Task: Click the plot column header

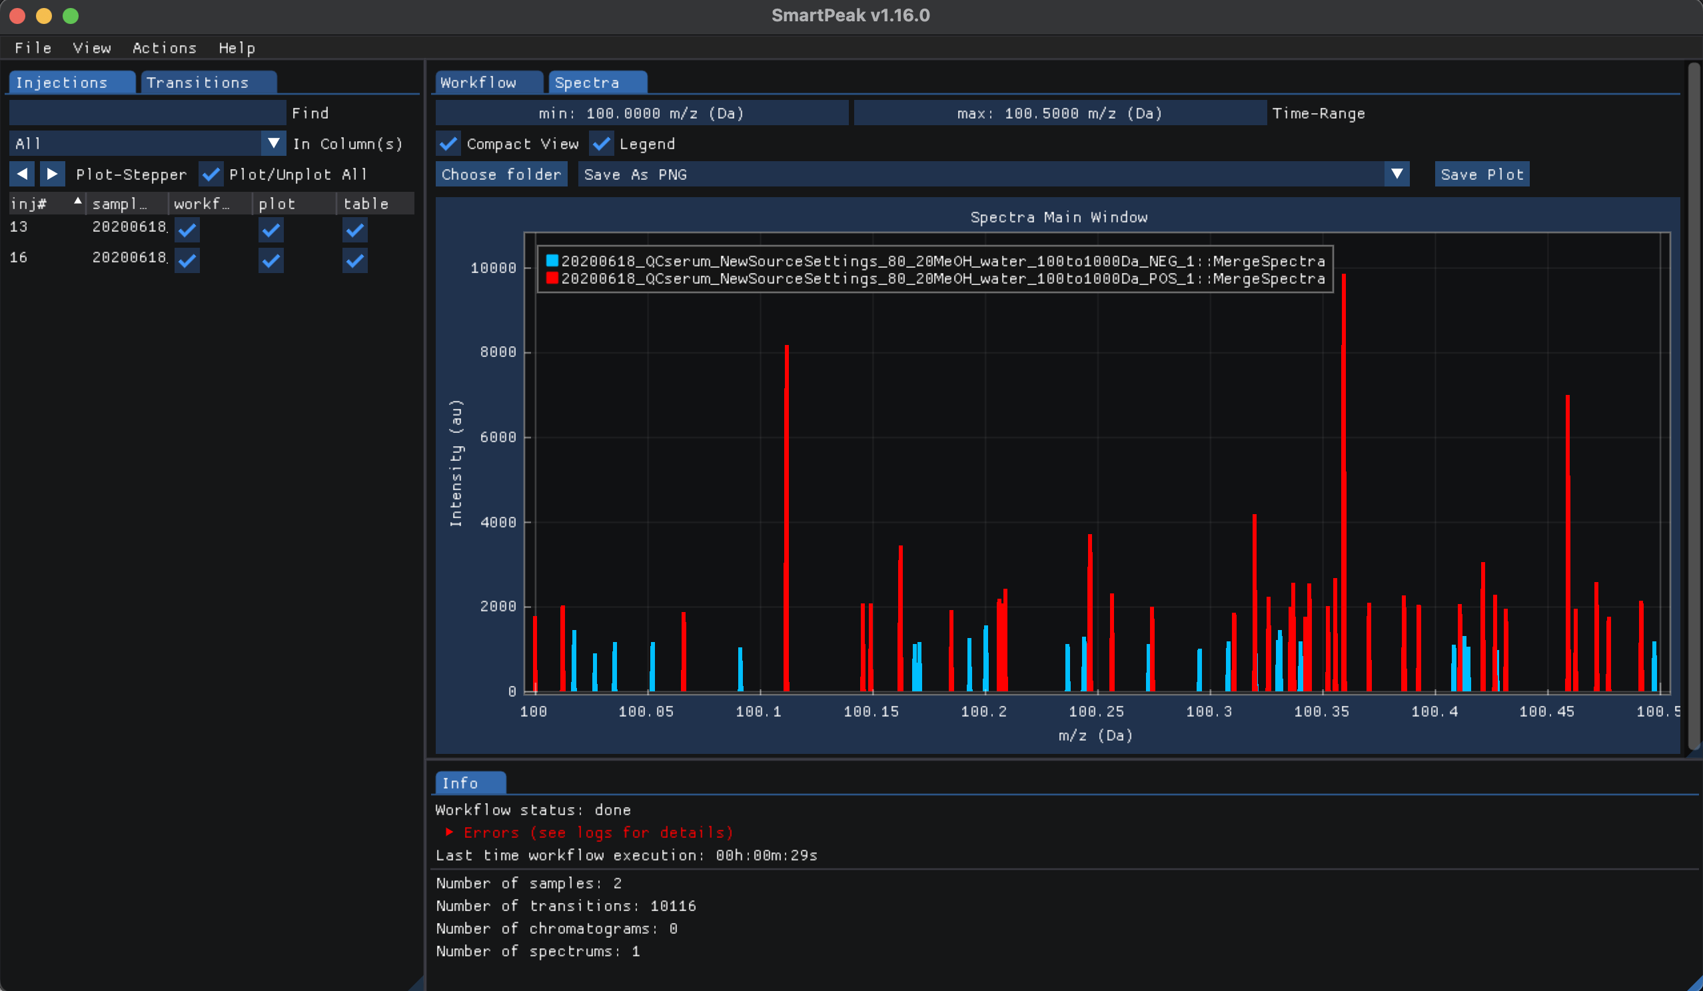Action: coord(294,204)
